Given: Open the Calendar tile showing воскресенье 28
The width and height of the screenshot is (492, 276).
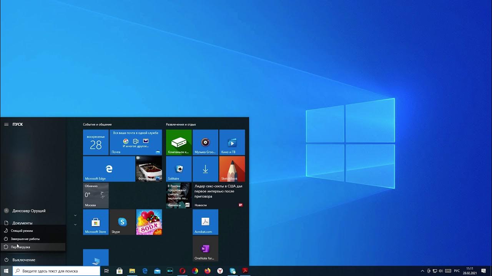Looking at the screenshot, I should [x=96, y=142].
